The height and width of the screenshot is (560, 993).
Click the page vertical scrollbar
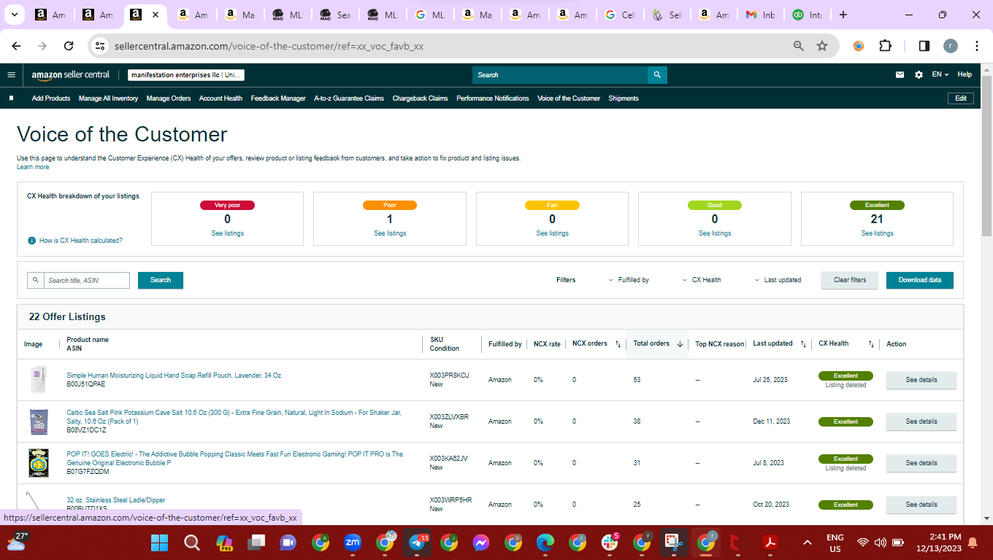click(986, 155)
